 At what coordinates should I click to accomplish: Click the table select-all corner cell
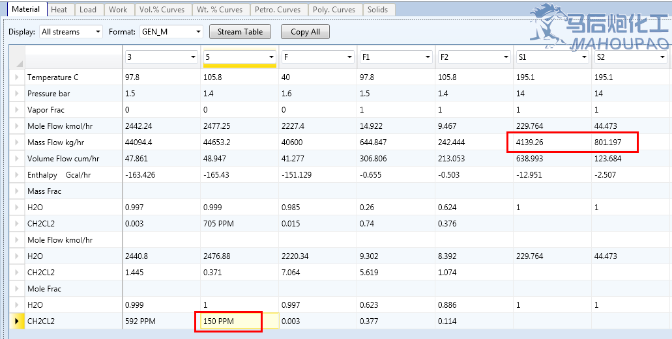[17, 57]
